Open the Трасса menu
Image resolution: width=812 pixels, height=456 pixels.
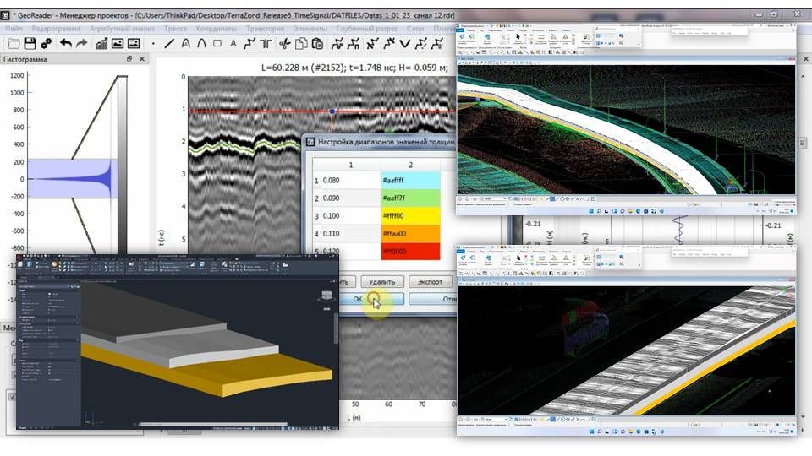[175, 29]
